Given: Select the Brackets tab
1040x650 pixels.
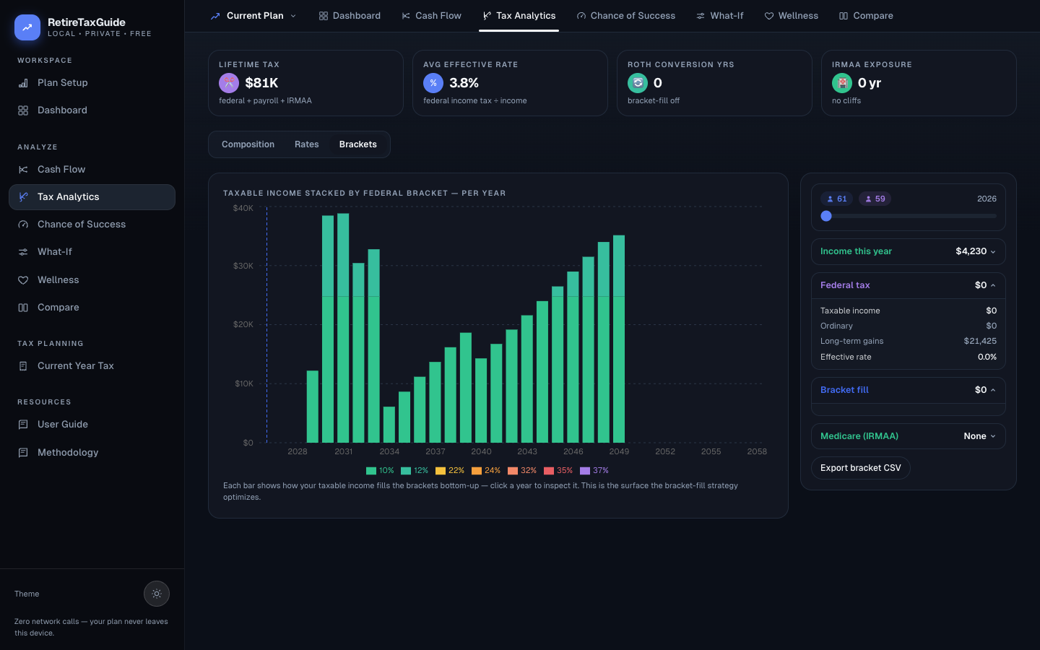Looking at the screenshot, I should coord(358,144).
